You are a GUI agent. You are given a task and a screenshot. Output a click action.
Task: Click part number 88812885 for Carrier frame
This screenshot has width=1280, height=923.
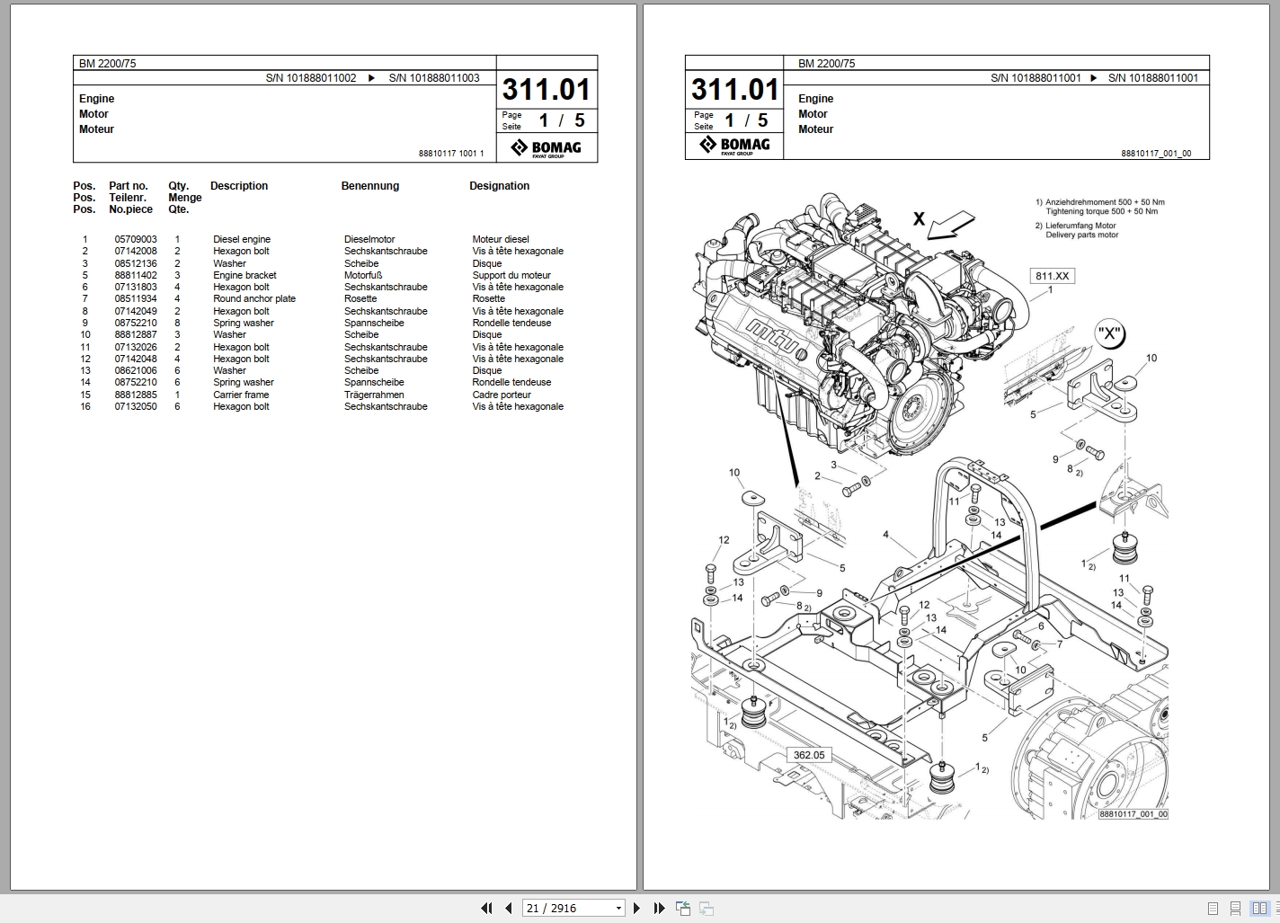pyautogui.click(x=136, y=395)
